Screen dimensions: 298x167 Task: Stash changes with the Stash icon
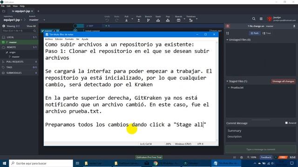tap(158, 20)
